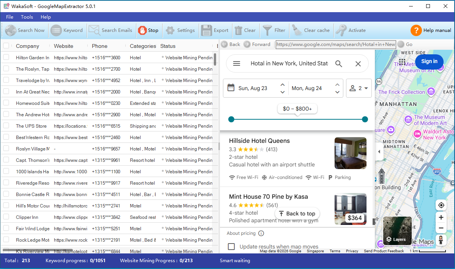455x269 pixels.
Task: Go Forward in the embedded browser
Action: point(257,44)
